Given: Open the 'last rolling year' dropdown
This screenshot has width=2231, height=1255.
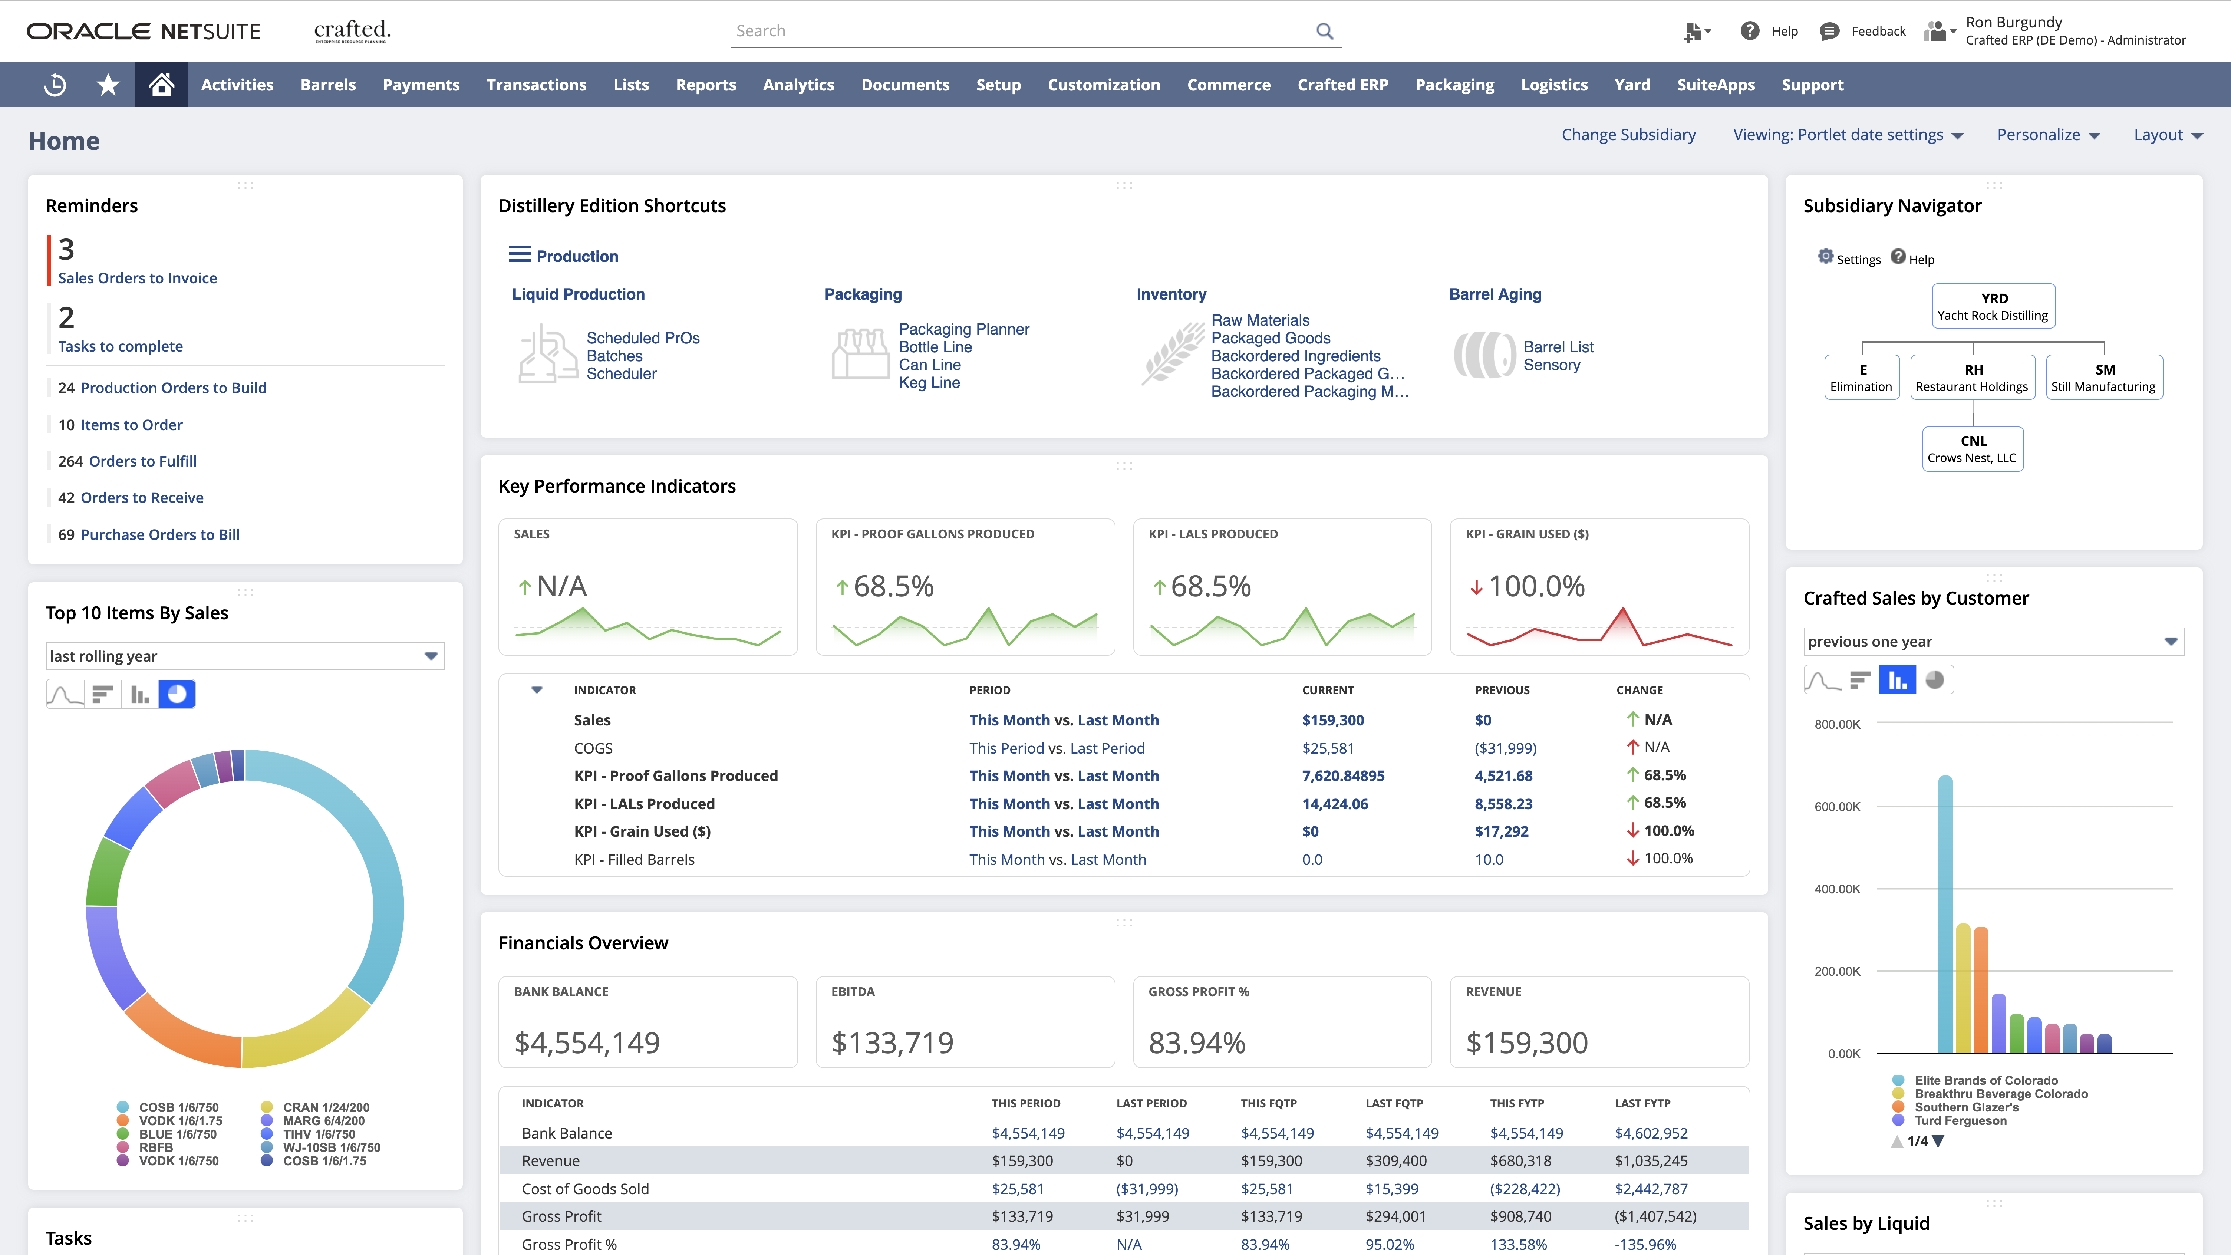Looking at the screenshot, I should click(x=431, y=656).
